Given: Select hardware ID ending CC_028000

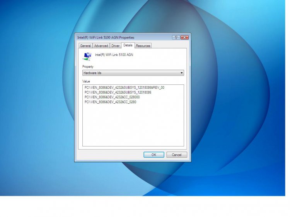Looking at the screenshot, I should pyautogui.click(x=112, y=97).
